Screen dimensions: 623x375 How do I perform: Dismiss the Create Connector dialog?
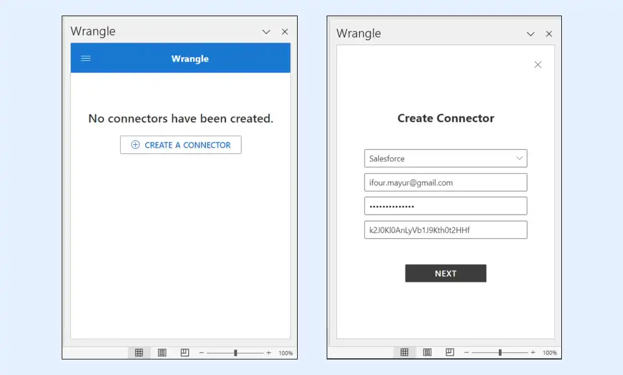click(x=538, y=65)
